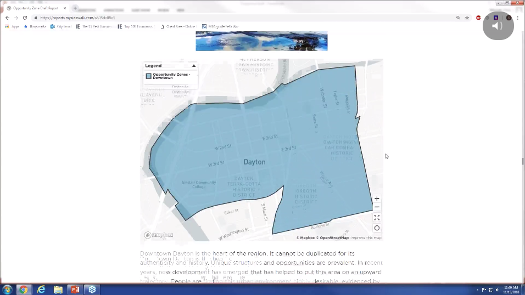Bookmark this page with the star icon
The height and width of the screenshot is (295, 525).
tap(467, 18)
